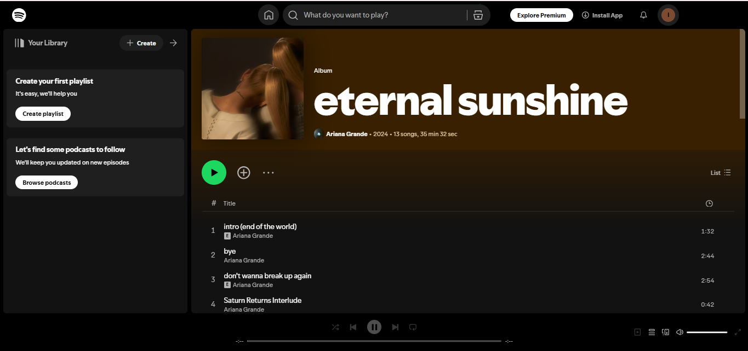Viewport: 748px width, 351px height.
Task: Open more options for the album
Action: (x=269, y=172)
